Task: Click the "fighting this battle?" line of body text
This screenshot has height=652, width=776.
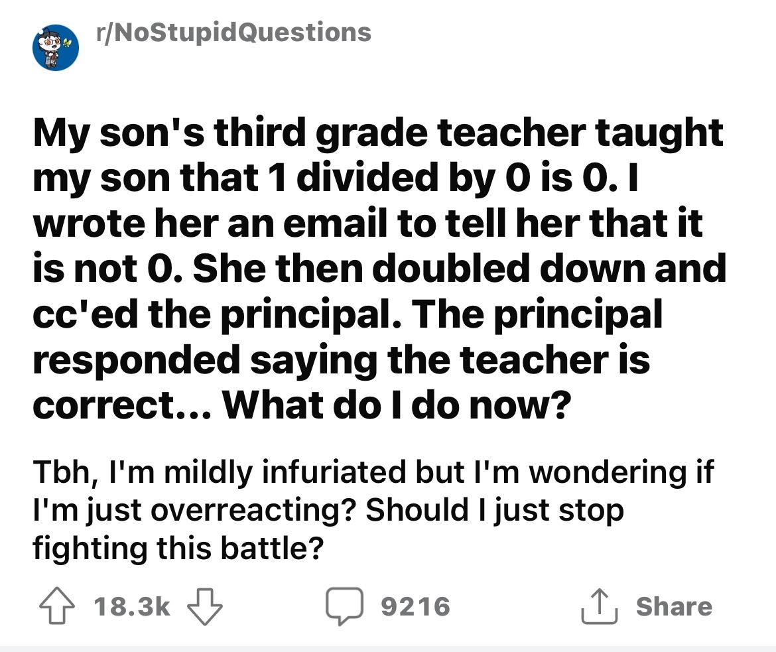Action: point(178,549)
